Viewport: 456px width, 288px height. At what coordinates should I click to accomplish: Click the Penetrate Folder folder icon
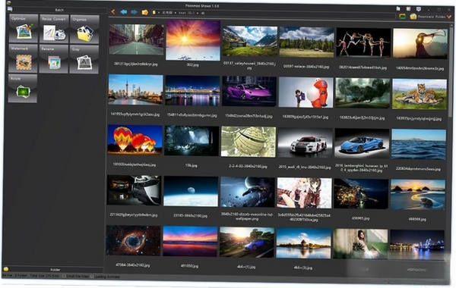413,17
